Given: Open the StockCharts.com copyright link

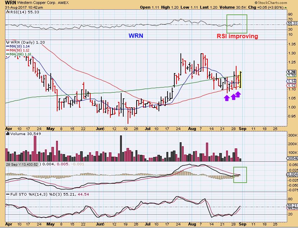Looking at the screenshot, I should pyautogui.click(x=271, y=3).
